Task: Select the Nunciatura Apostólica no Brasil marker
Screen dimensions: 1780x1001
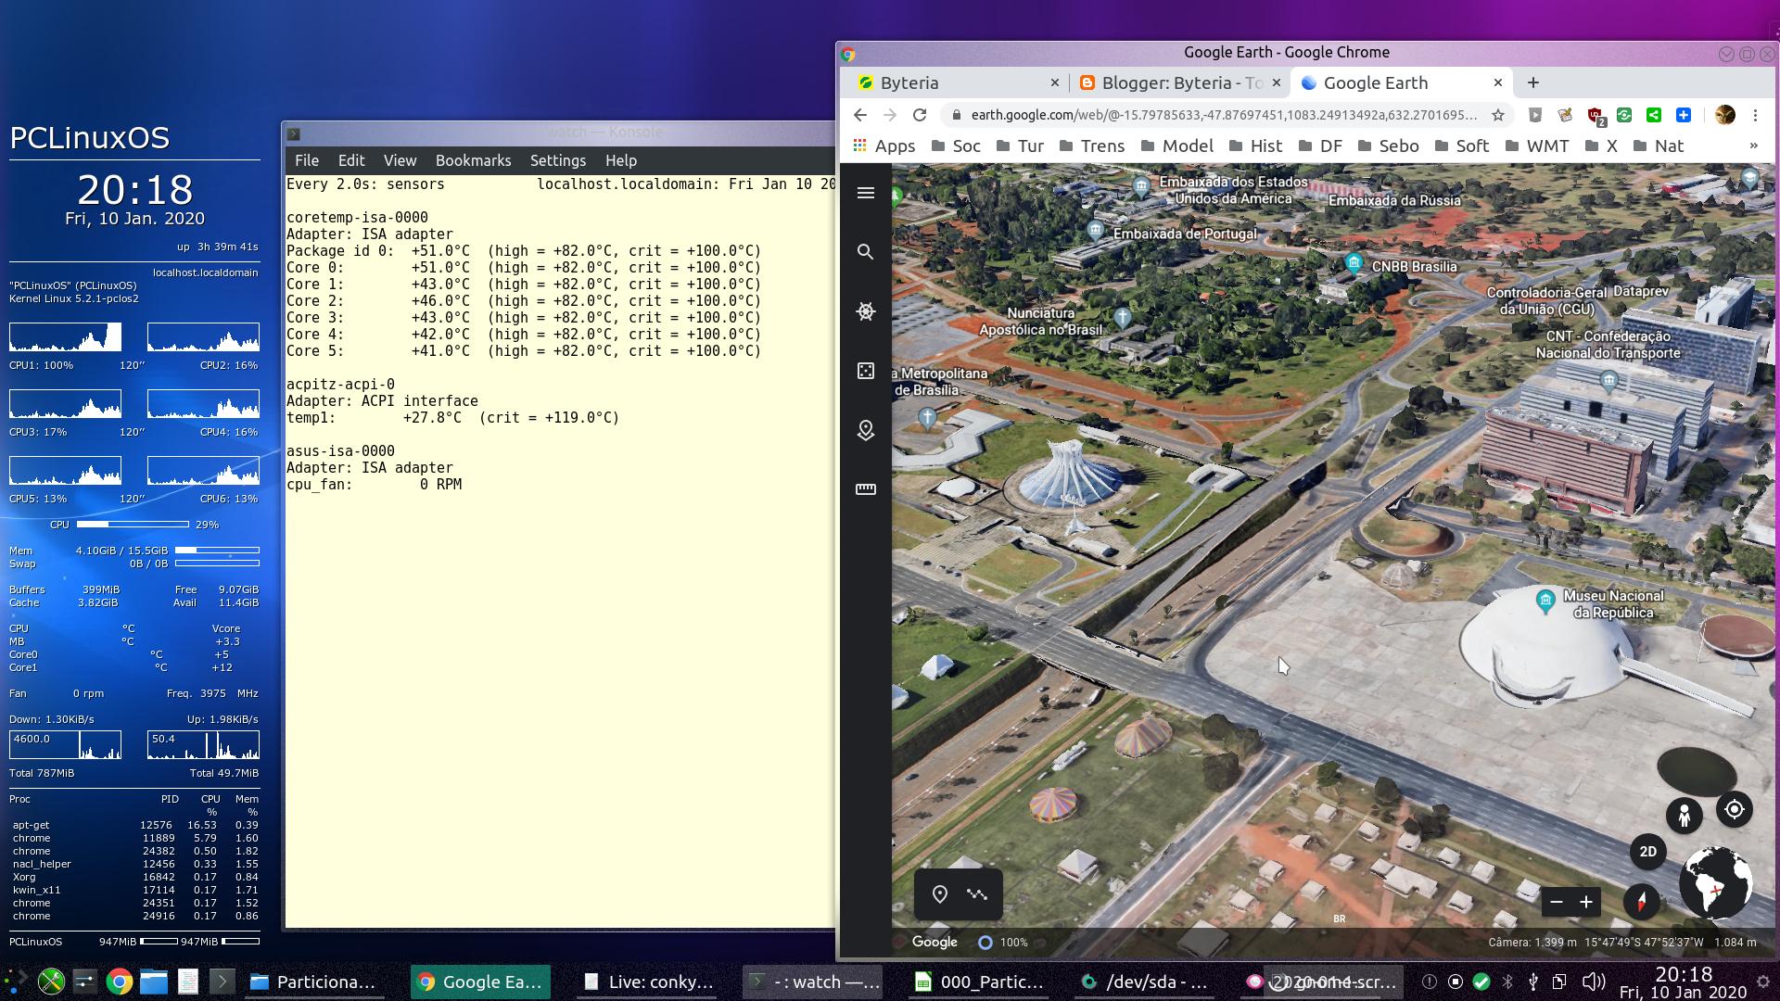Action: 1123,318
